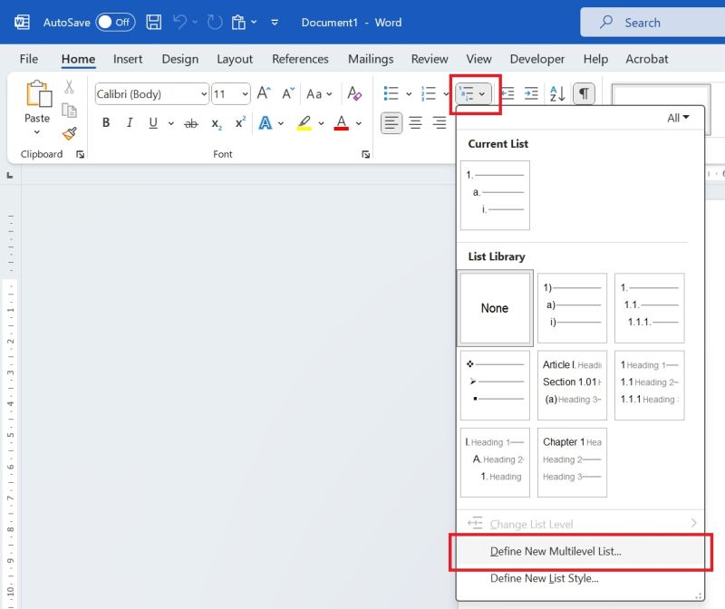
Task: Click the Undo arrow icon
Action: coord(179,22)
